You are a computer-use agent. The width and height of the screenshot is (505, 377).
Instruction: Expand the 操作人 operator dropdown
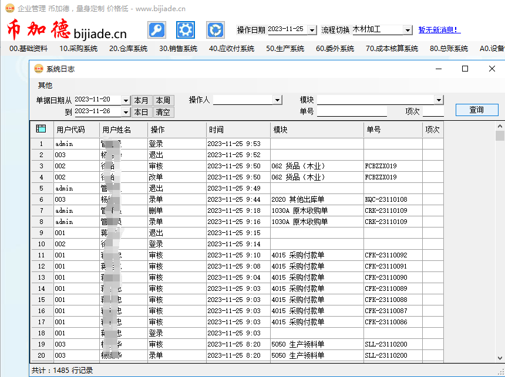coord(276,100)
